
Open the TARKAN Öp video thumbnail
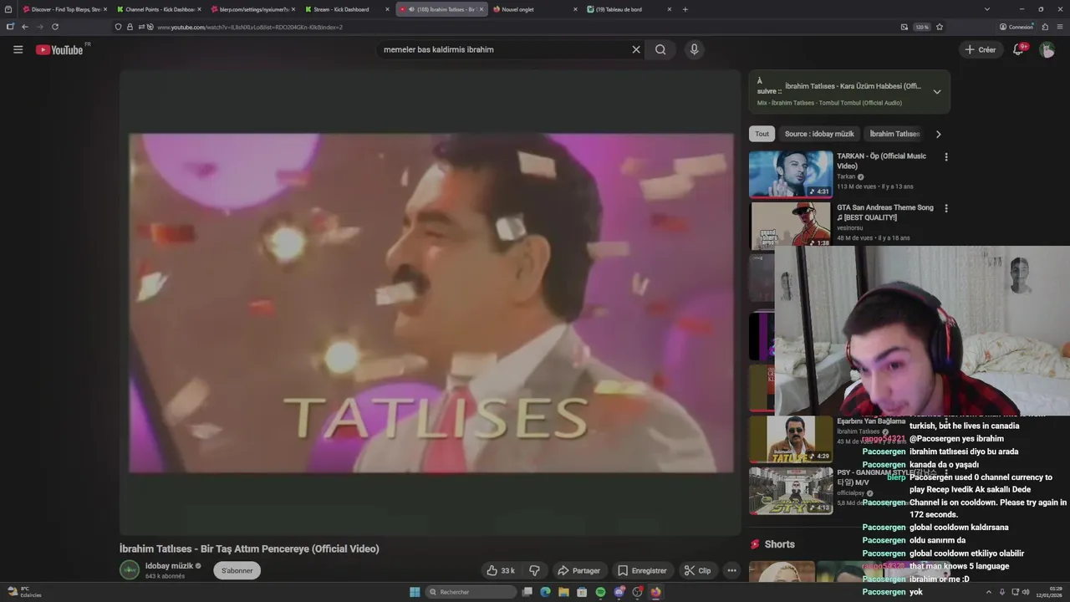791,174
